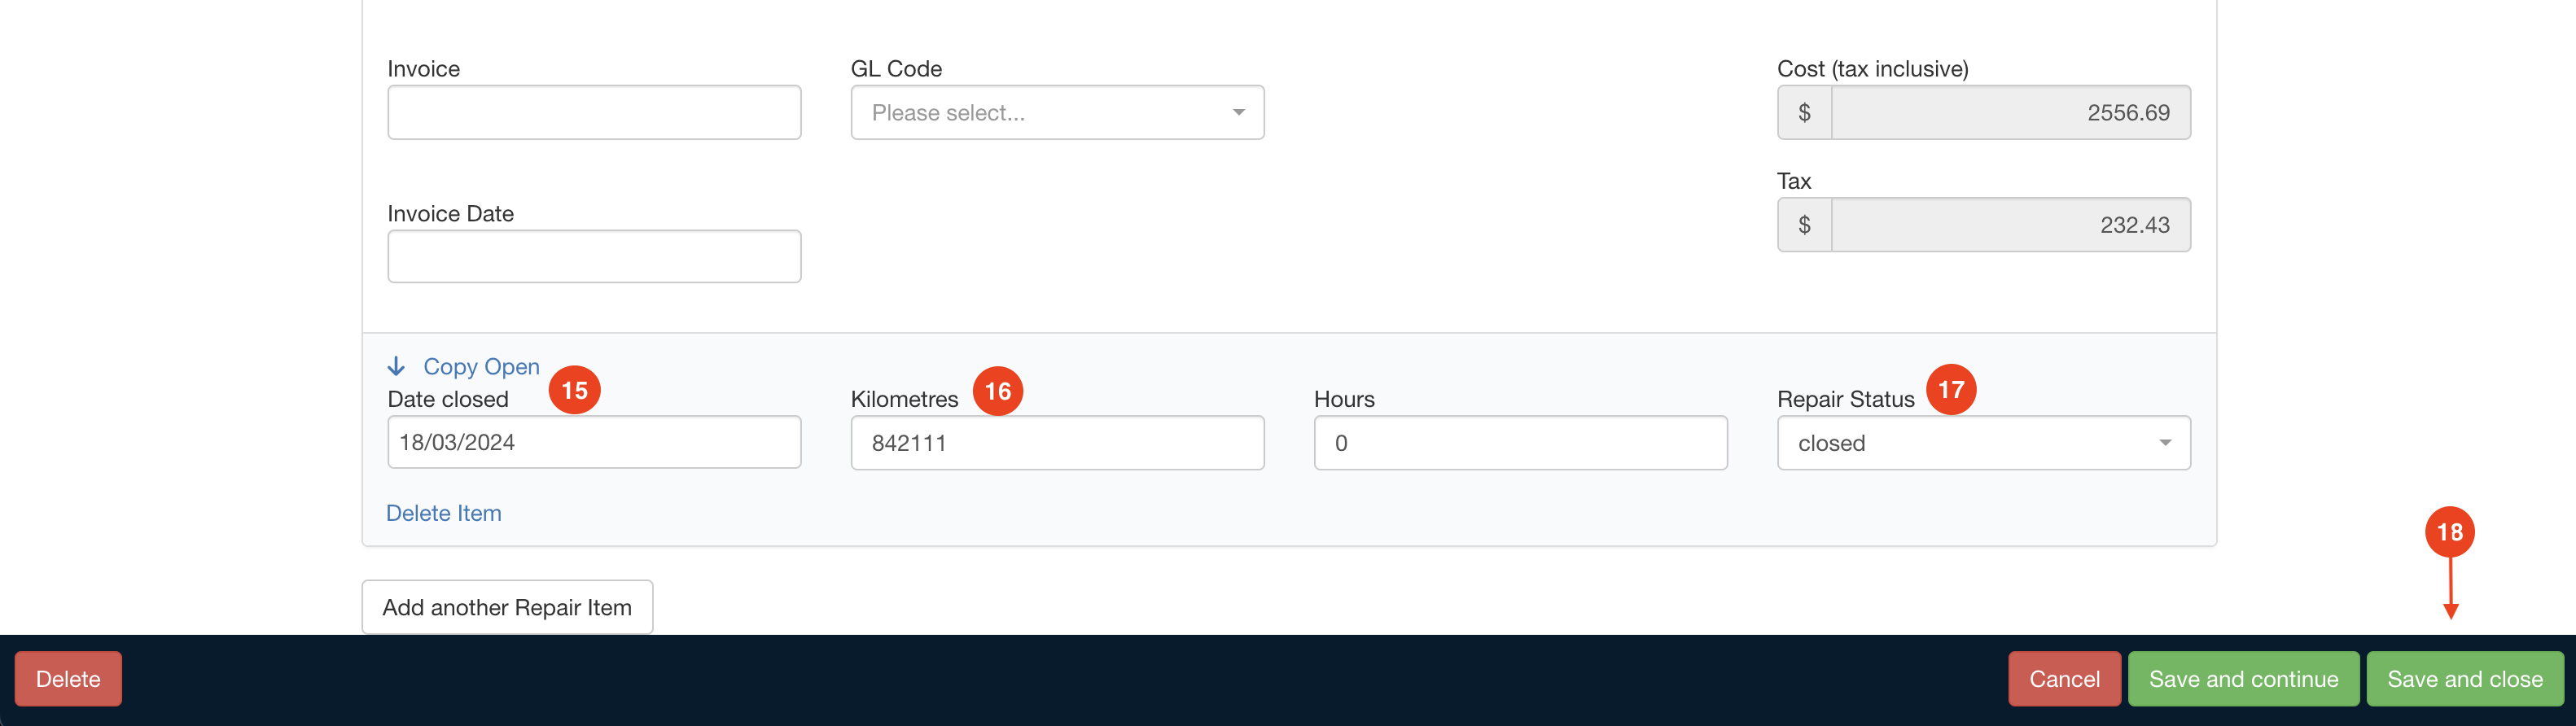Select the Date closed input
2576x726 pixels.
pos(594,443)
